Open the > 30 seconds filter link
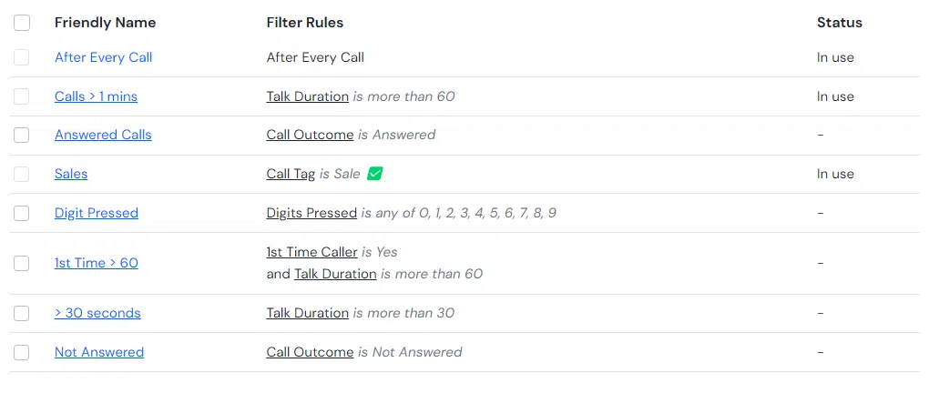The width and height of the screenshot is (929, 393). pyautogui.click(x=97, y=313)
